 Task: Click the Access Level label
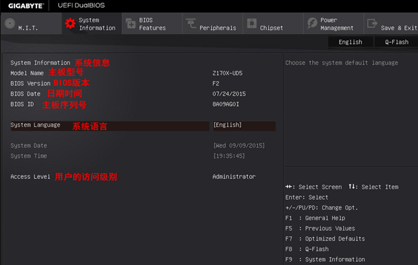30,177
